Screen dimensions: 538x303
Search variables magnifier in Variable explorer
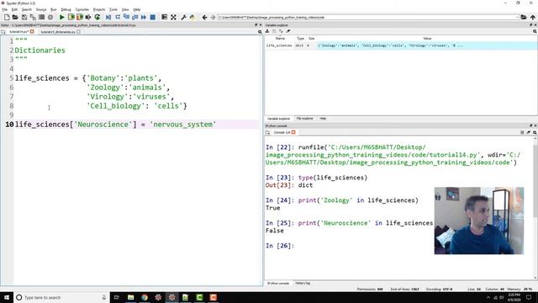(535, 31)
